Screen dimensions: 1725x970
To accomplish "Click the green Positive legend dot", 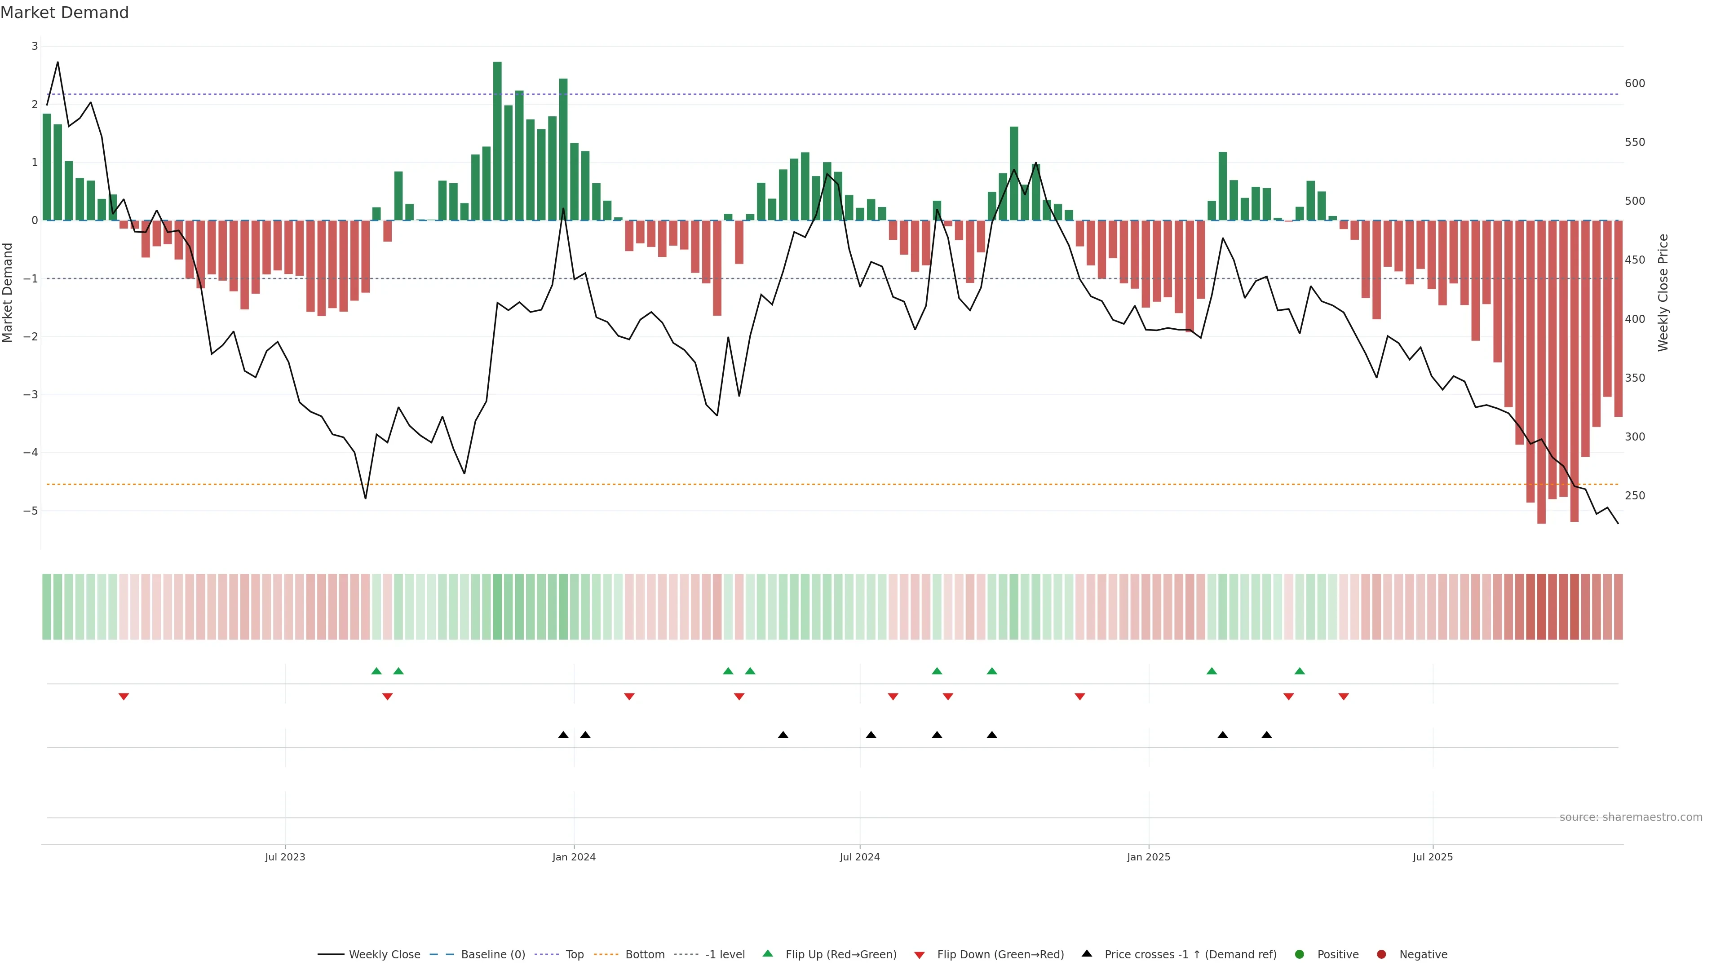I will point(1300,954).
